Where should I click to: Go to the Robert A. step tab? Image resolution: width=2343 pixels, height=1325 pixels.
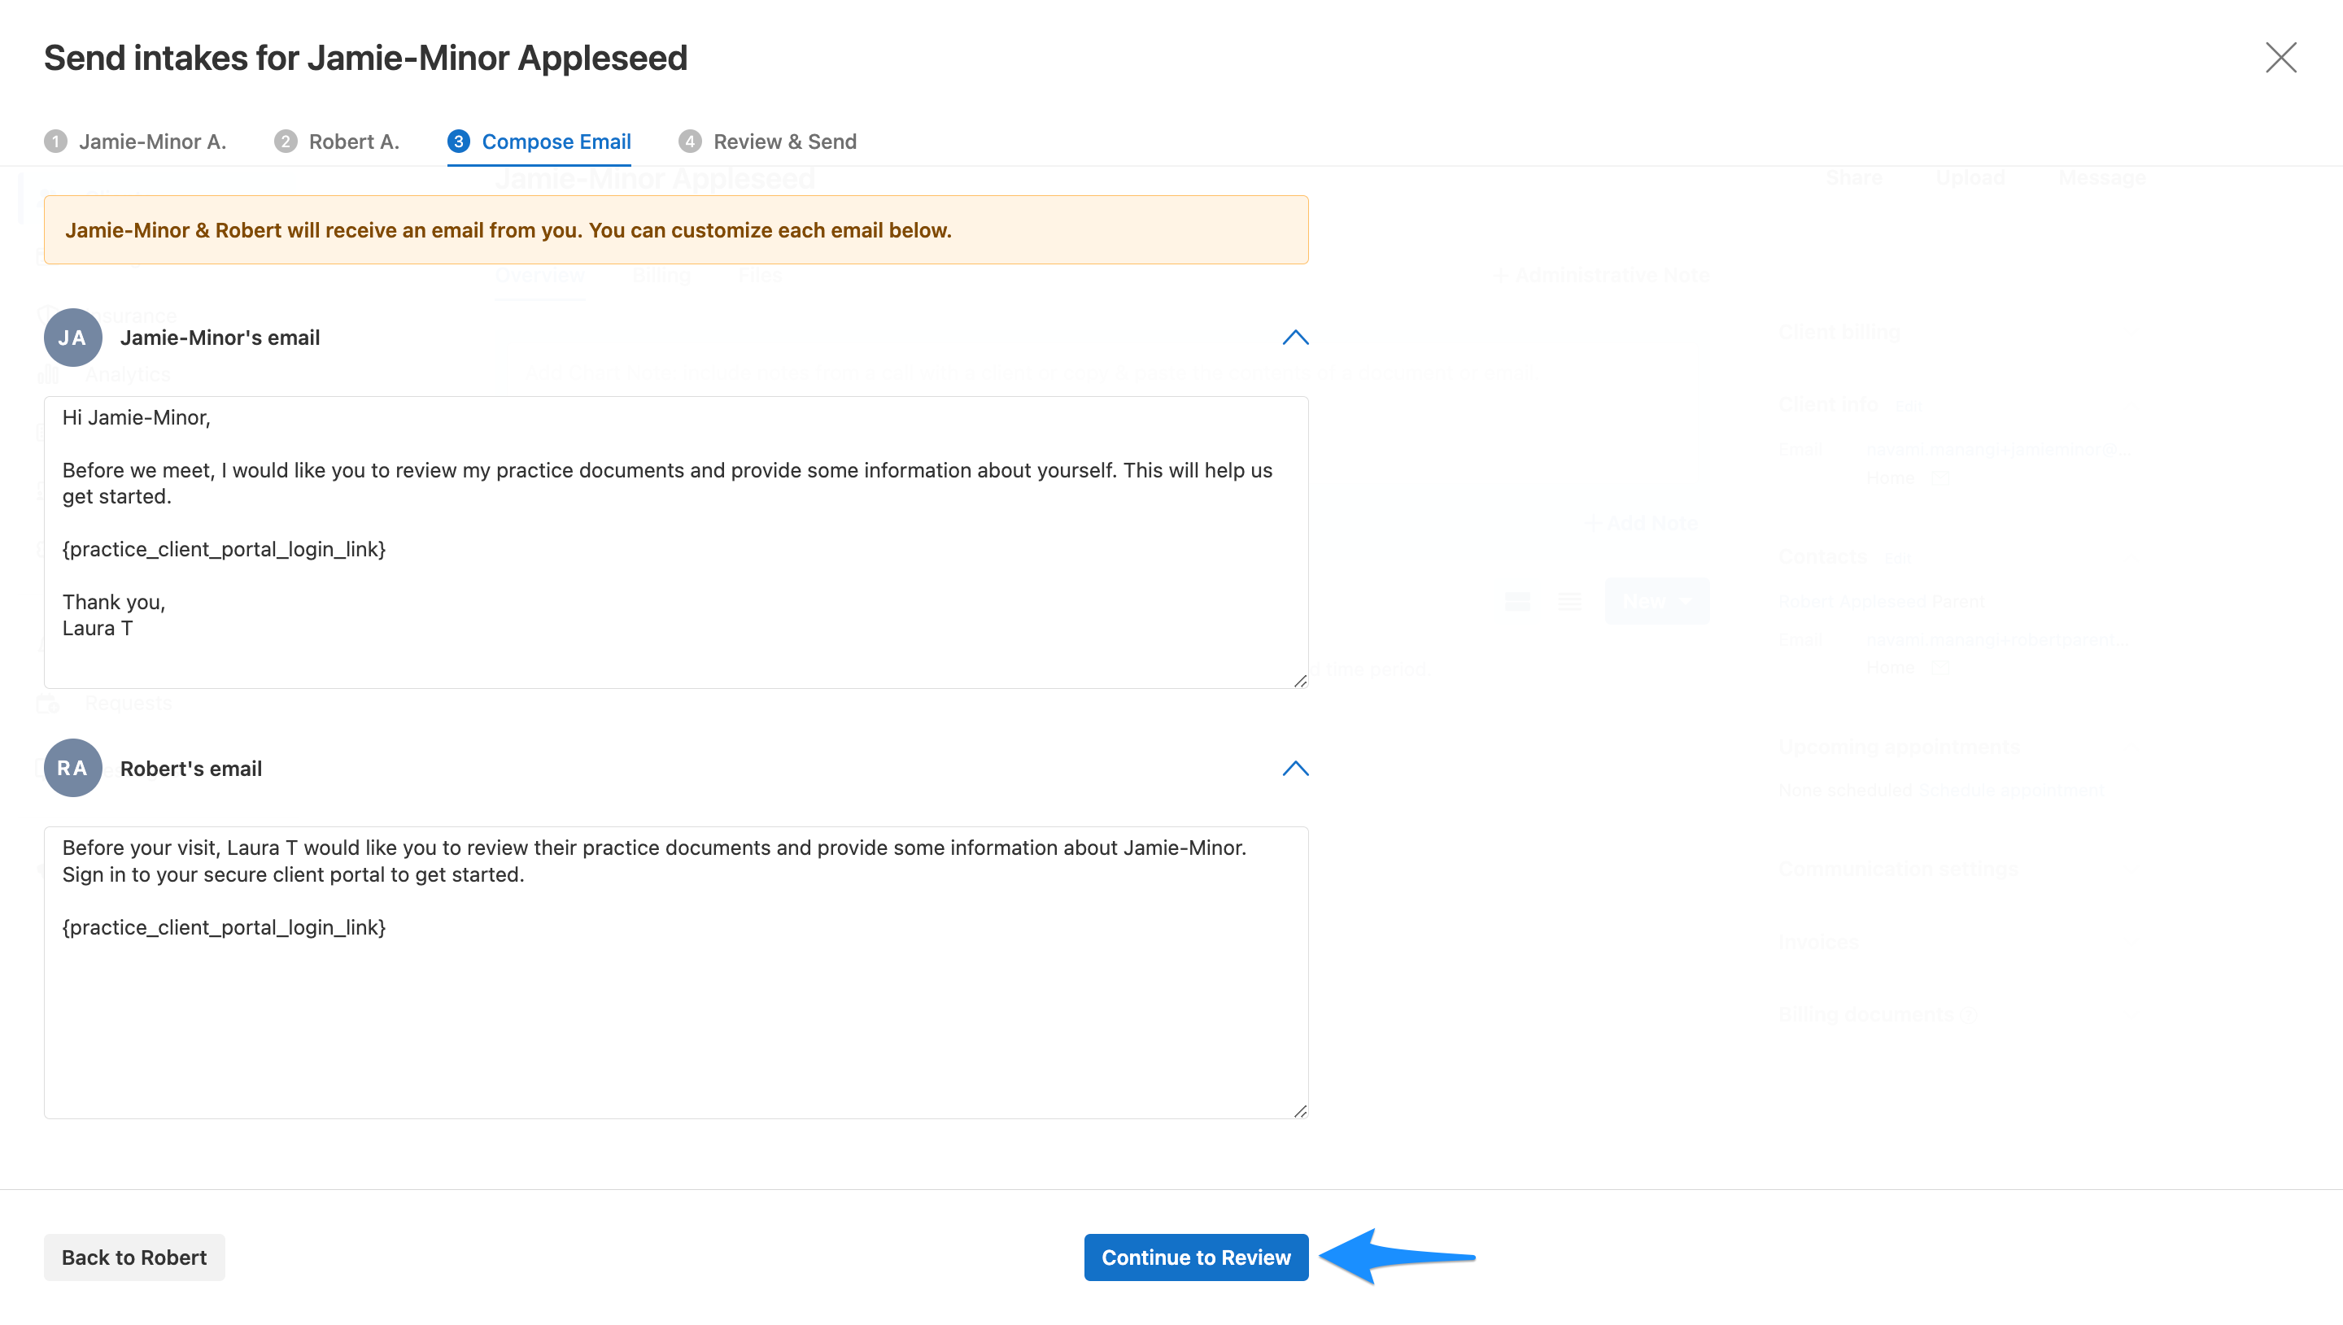pos(337,141)
